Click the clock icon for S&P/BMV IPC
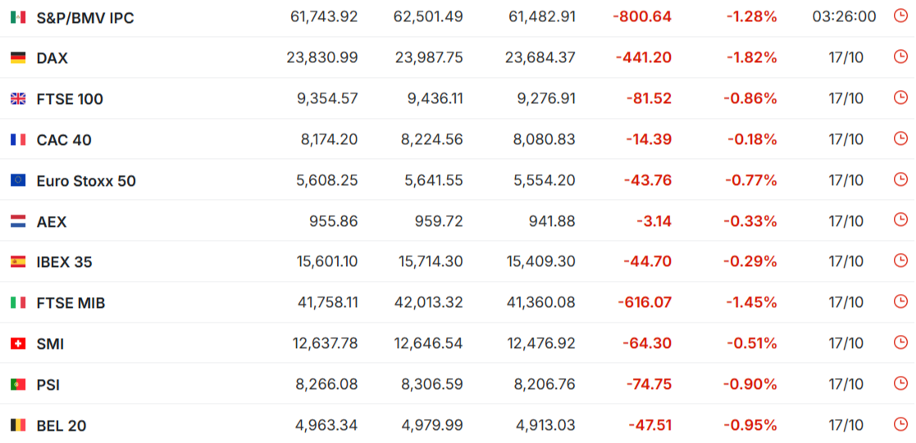 (900, 16)
